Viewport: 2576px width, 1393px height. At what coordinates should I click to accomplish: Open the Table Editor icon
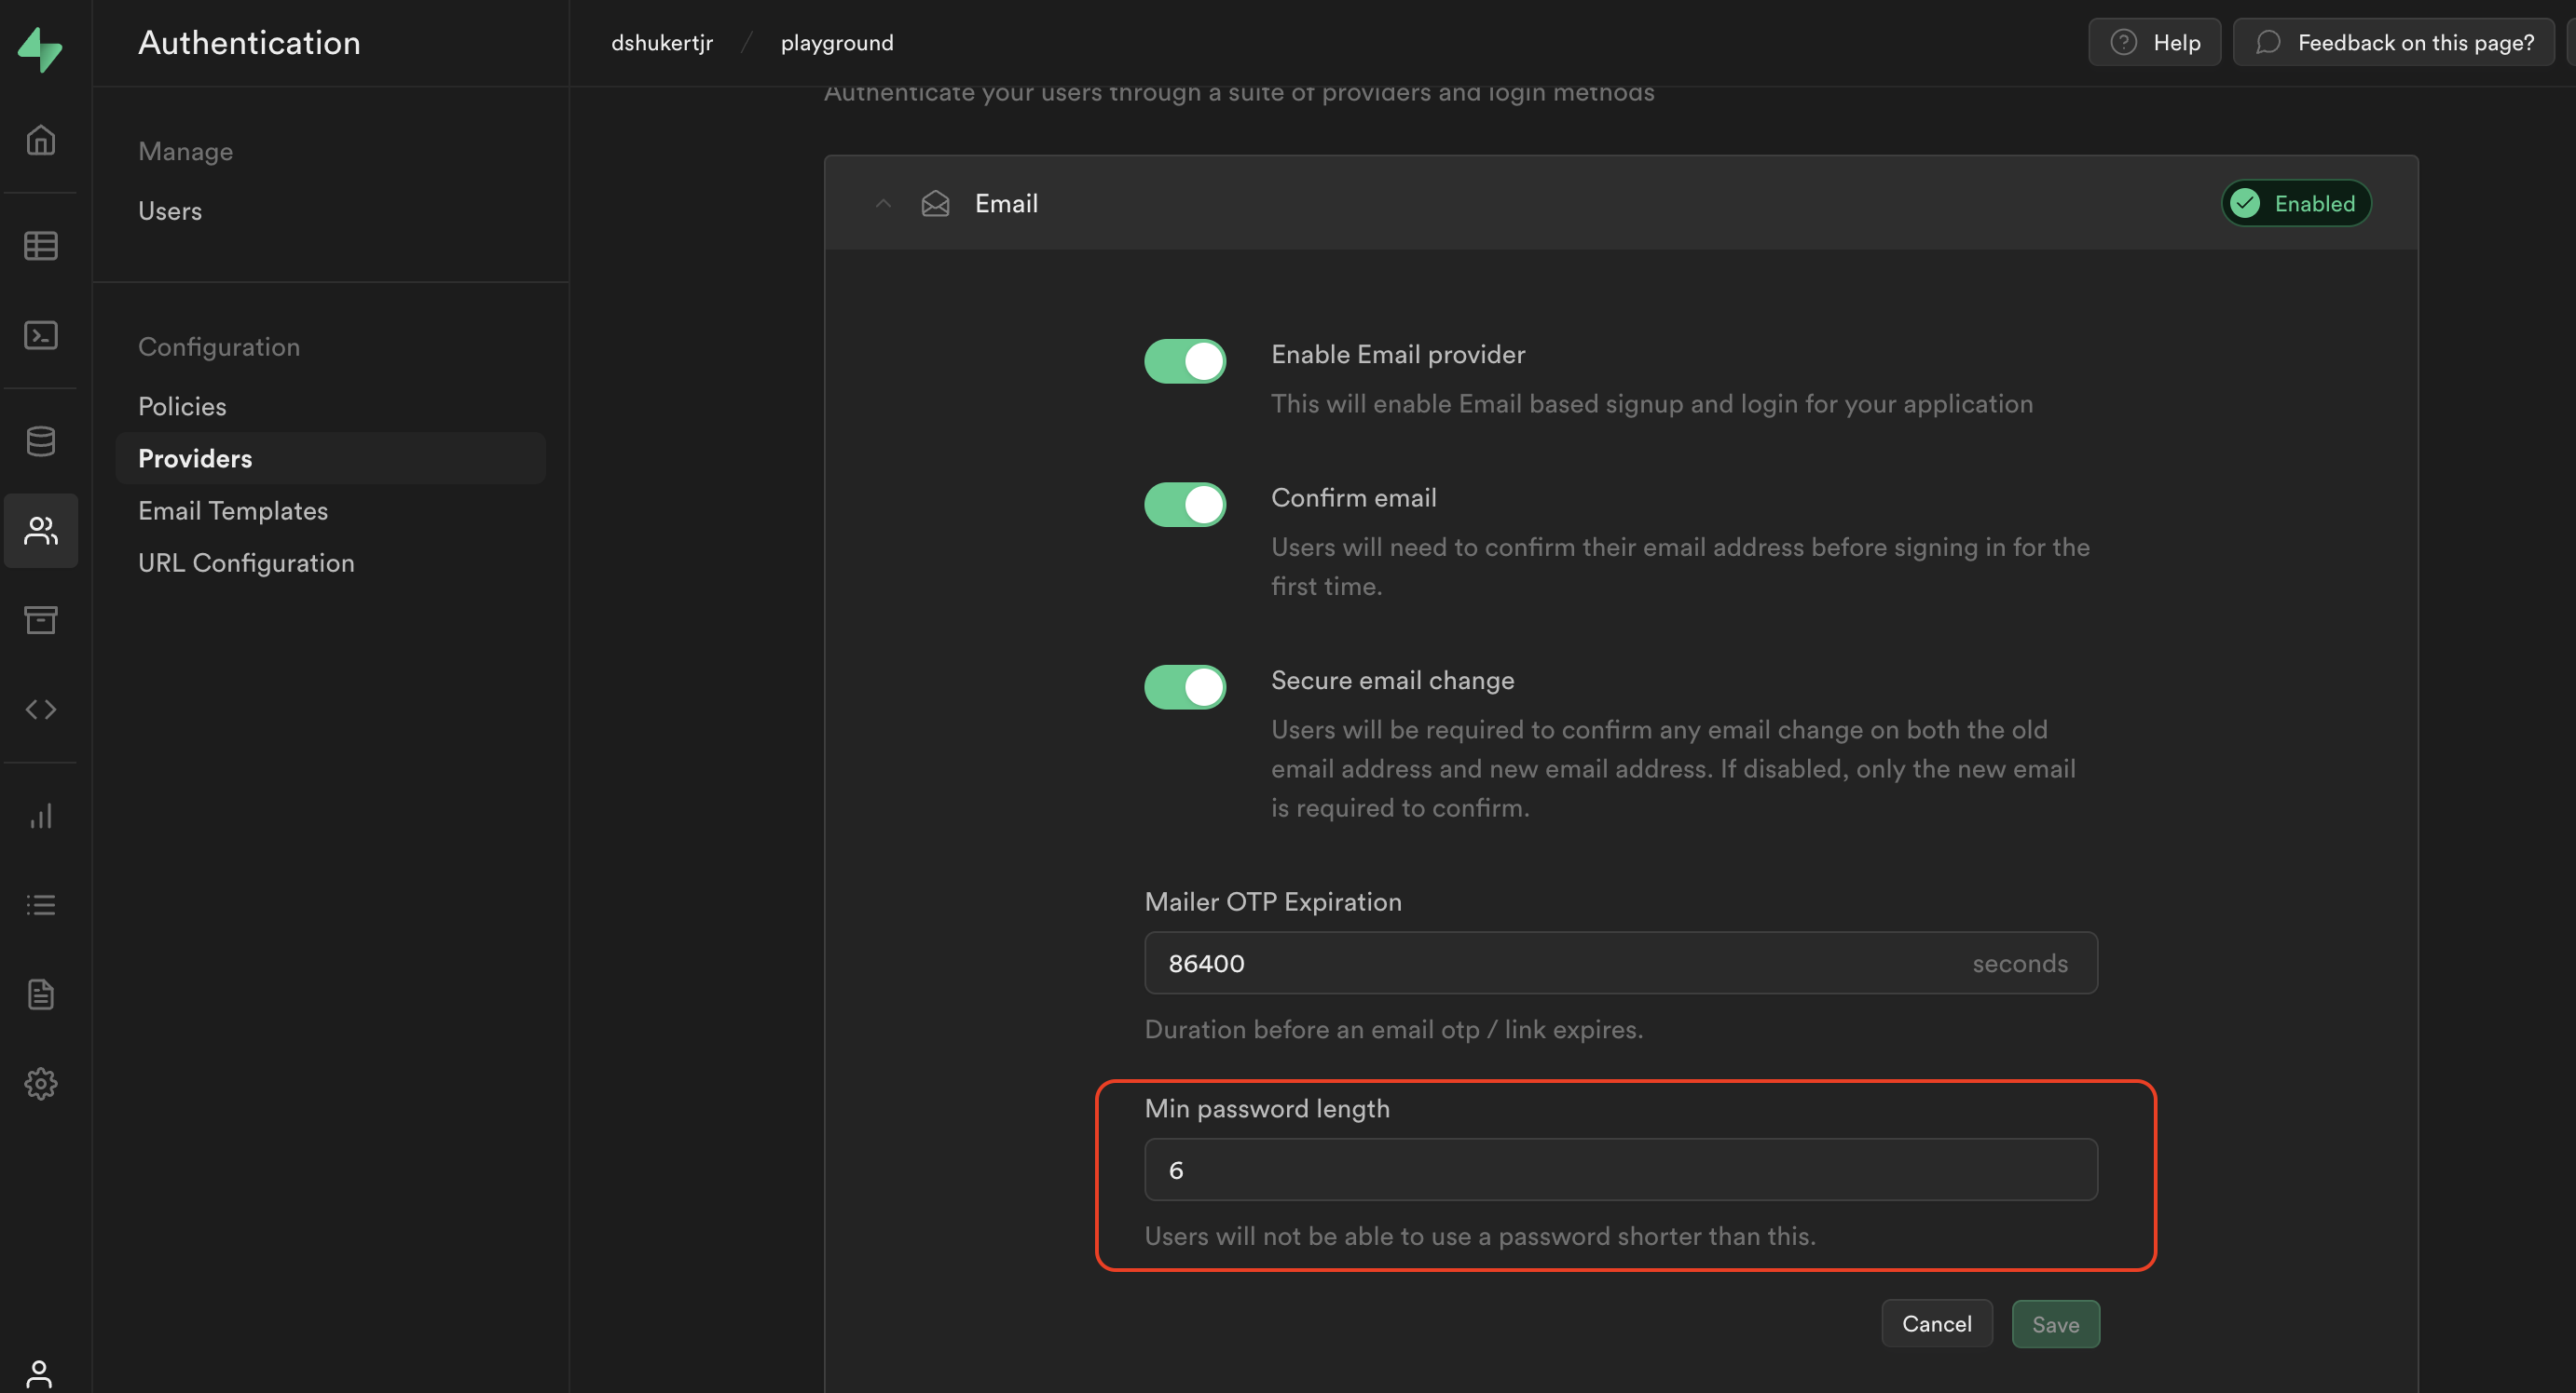[x=40, y=245]
